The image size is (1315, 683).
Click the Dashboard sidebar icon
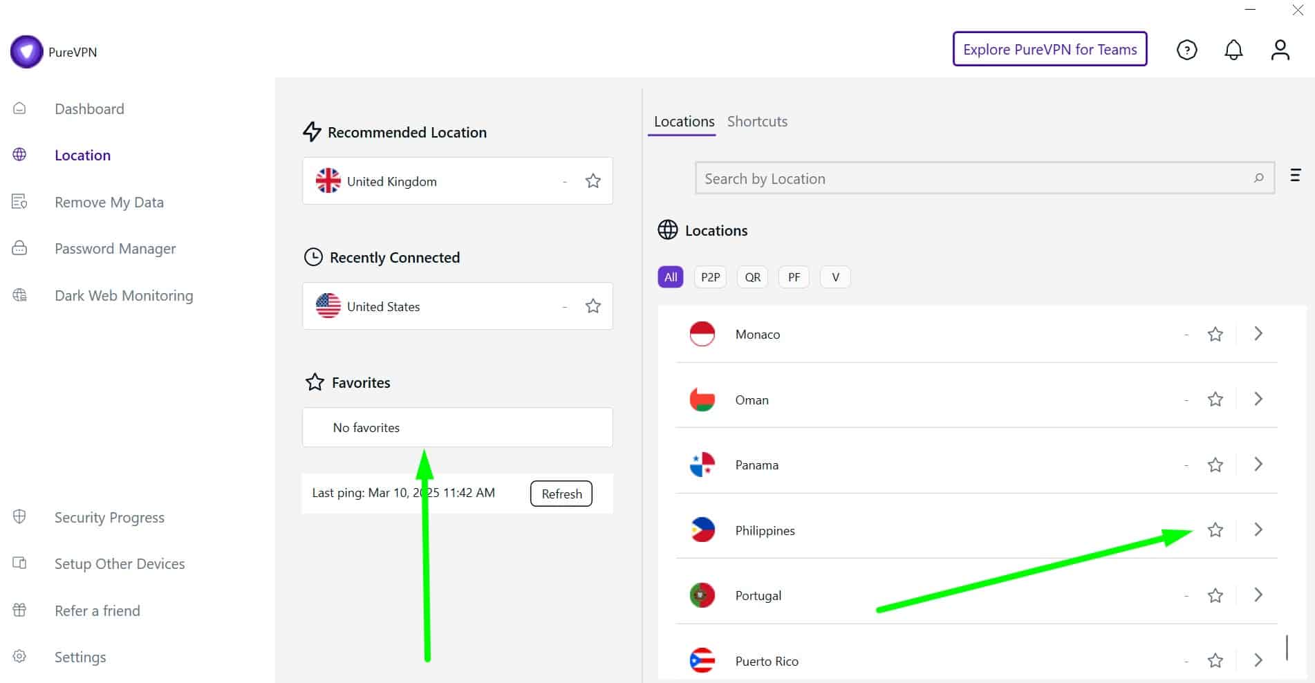19,109
